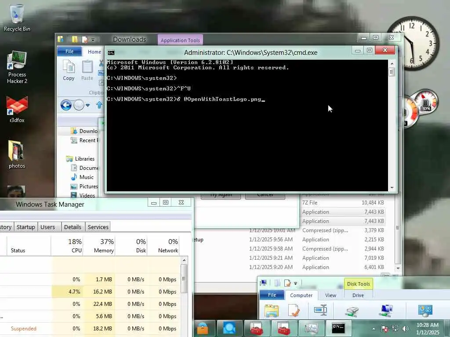Select the Downloads favorite in navigation pane
This screenshot has height=337, width=450.
(84, 131)
